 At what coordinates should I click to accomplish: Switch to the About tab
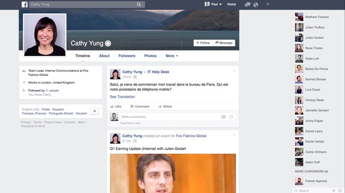104,56
